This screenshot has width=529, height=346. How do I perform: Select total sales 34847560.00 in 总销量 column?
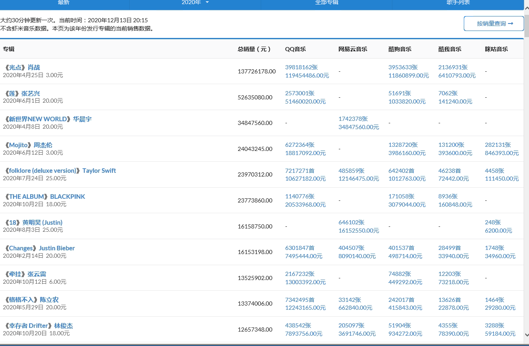pyautogui.click(x=255, y=123)
